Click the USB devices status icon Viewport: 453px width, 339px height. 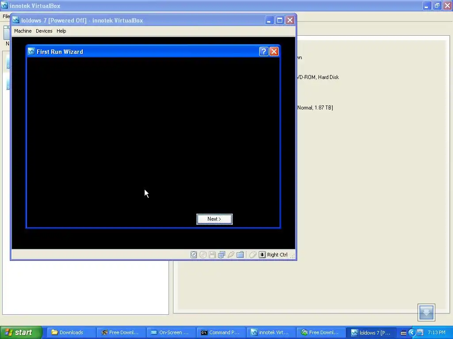[231, 255]
